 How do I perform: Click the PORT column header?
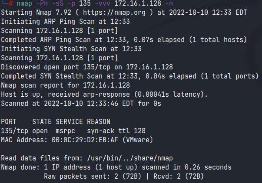coord(9,121)
